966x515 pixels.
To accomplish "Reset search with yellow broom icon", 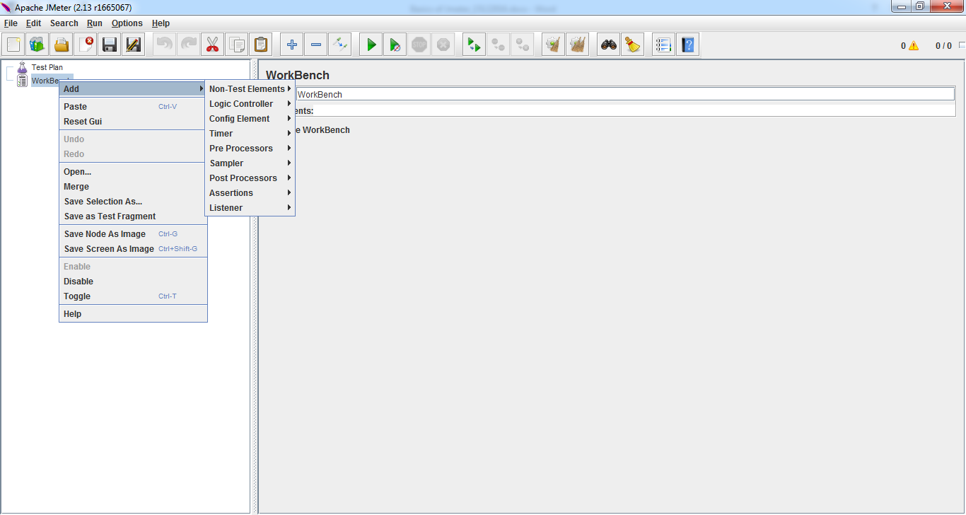I will (x=632, y=45).
